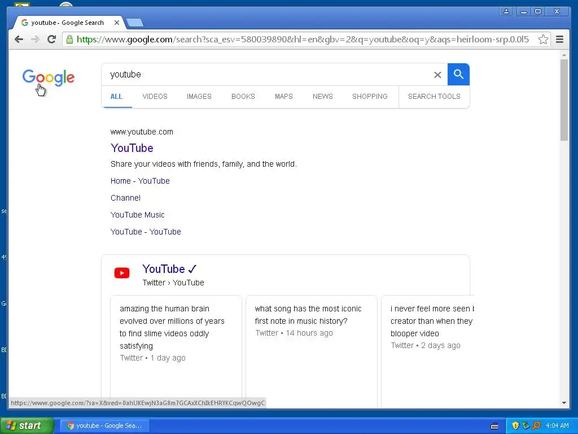Click the Chrome taskbar button youtube - Google Sea...
This screenshot has height=434, width=578.
[x=104, y=426]
